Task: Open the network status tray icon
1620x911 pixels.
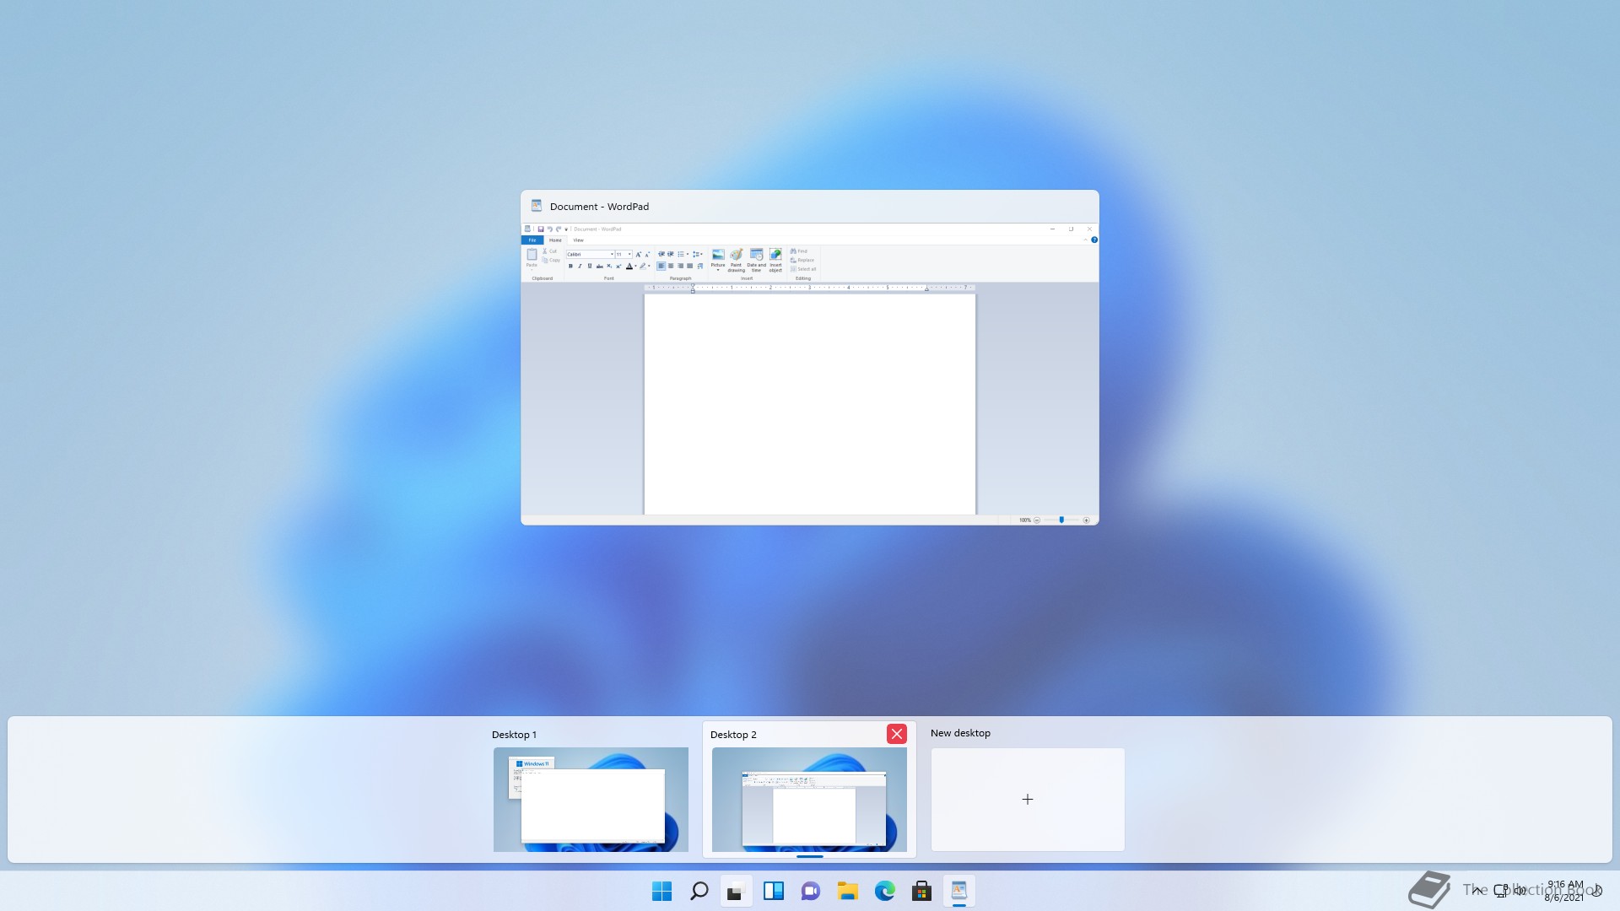Action: (x=1501, y=890)
